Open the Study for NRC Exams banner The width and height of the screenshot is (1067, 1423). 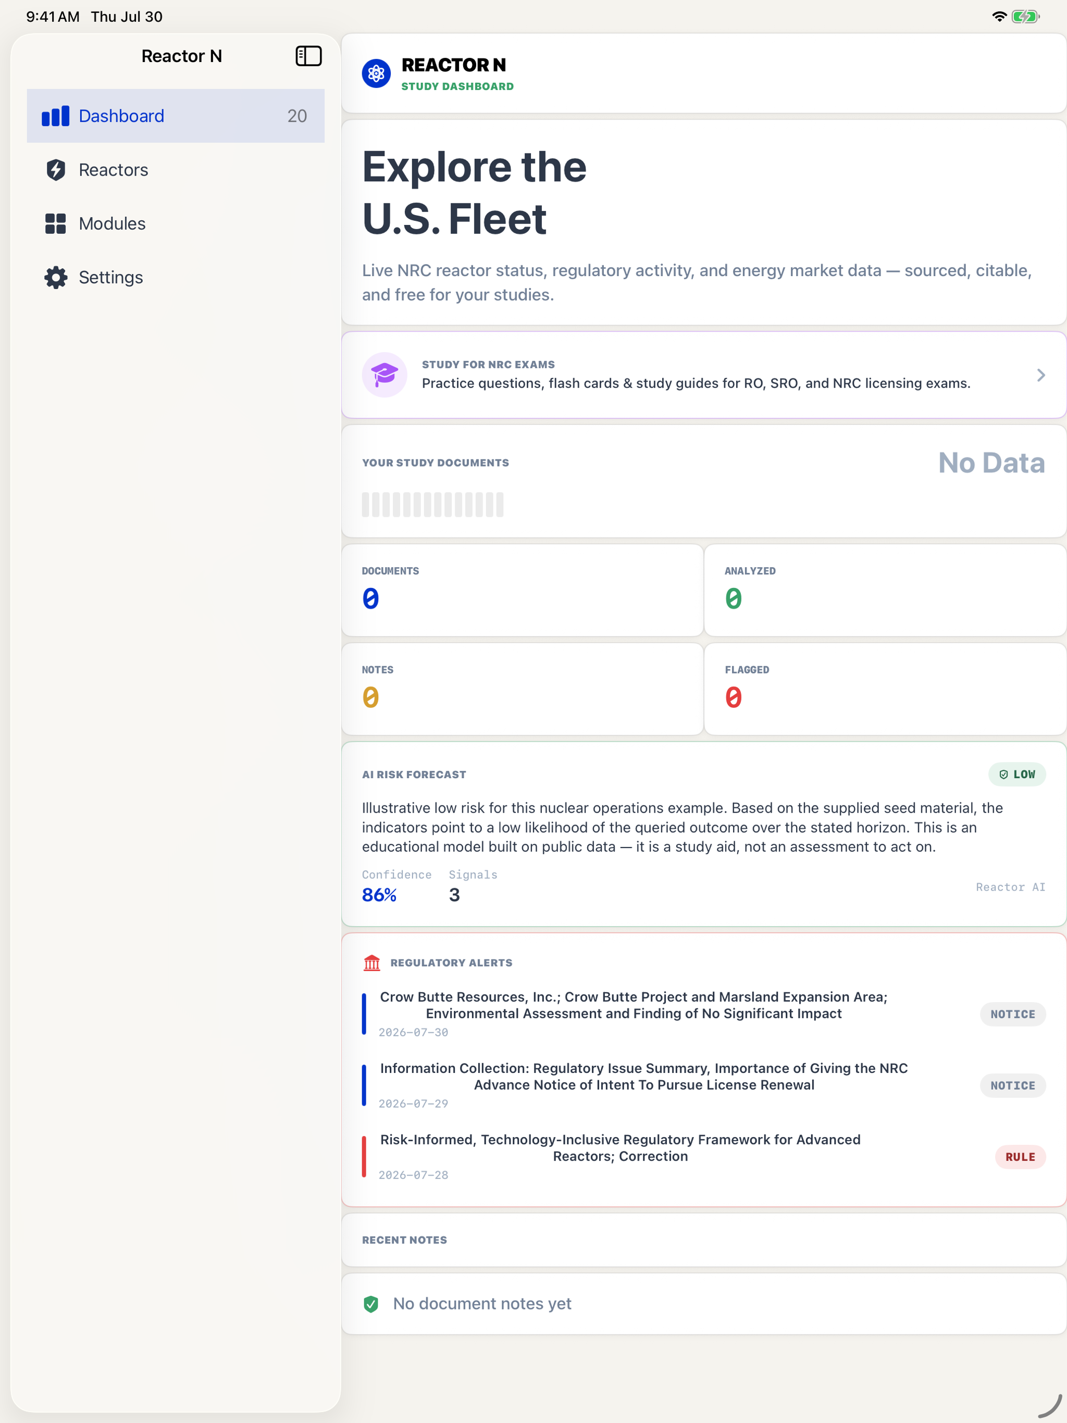pyautogui.click(x=703, y=375)
